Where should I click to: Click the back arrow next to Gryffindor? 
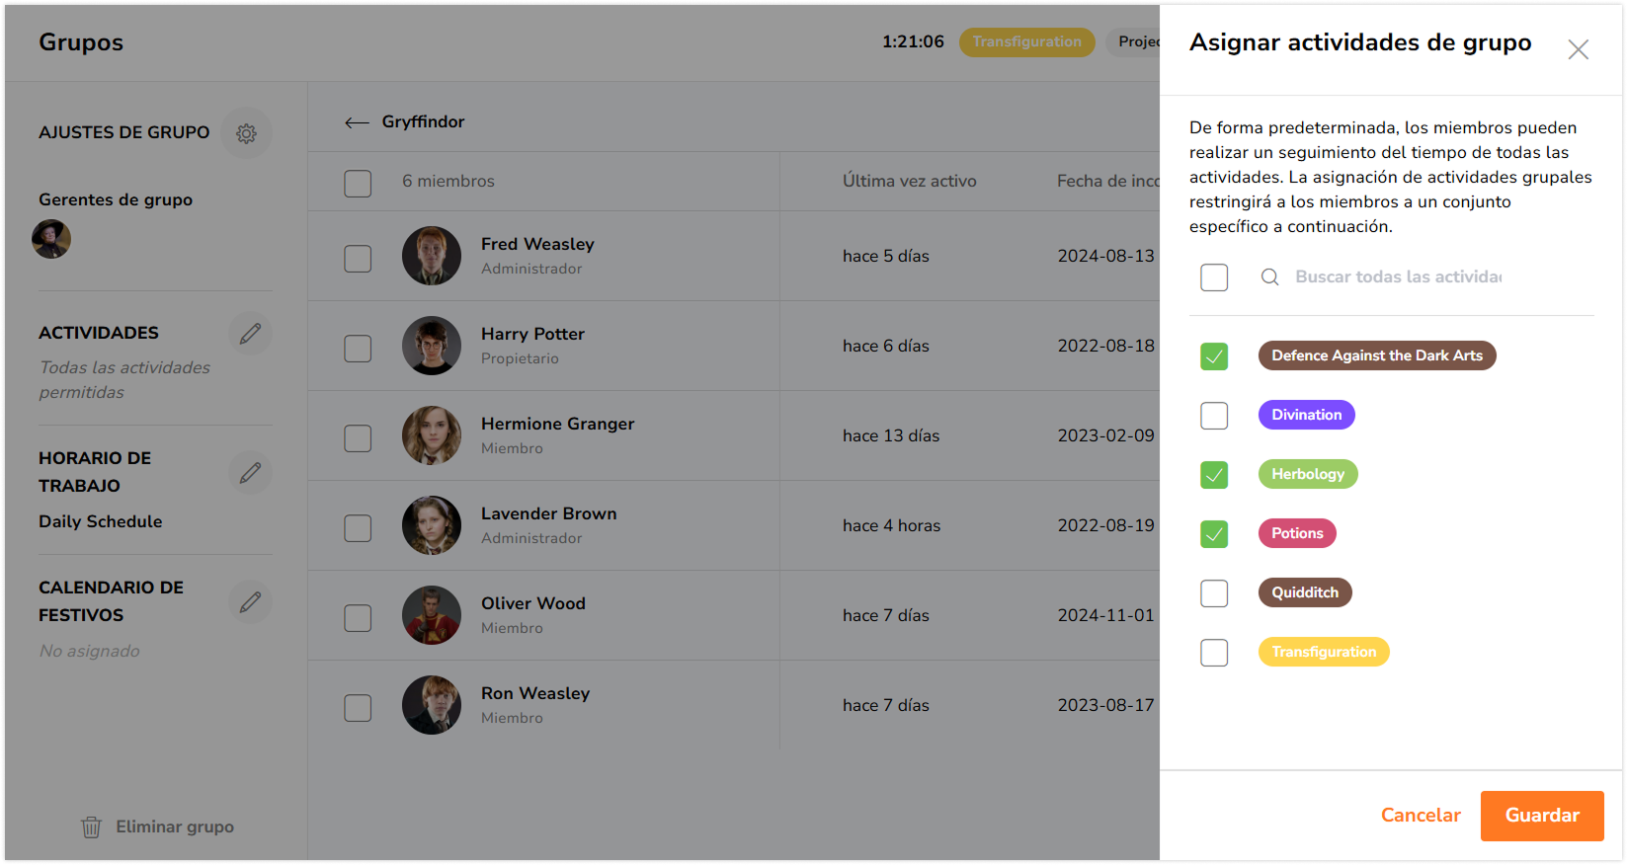coord(357,122)
